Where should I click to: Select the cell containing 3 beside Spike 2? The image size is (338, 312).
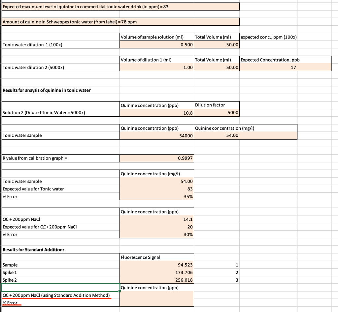(x=217, y=280)
